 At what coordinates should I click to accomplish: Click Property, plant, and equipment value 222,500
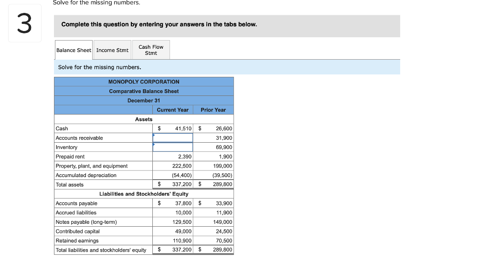(x=182, y=166)
